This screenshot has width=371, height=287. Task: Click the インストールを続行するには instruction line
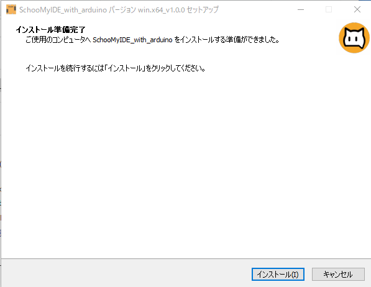(x=115, y=68)
